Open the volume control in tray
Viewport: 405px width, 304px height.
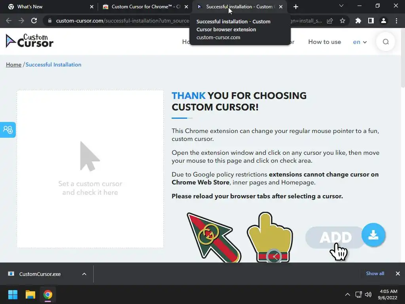point(368,294)
